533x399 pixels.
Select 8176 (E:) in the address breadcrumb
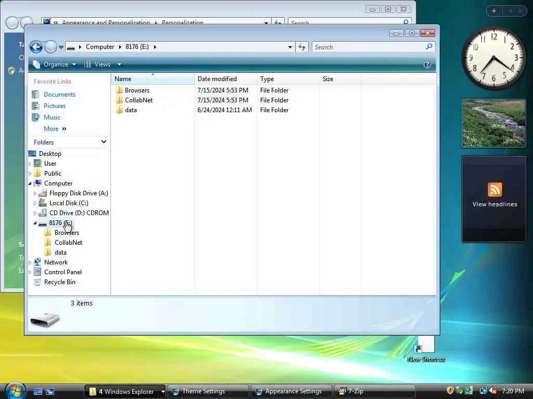click(x=137, y=47)
